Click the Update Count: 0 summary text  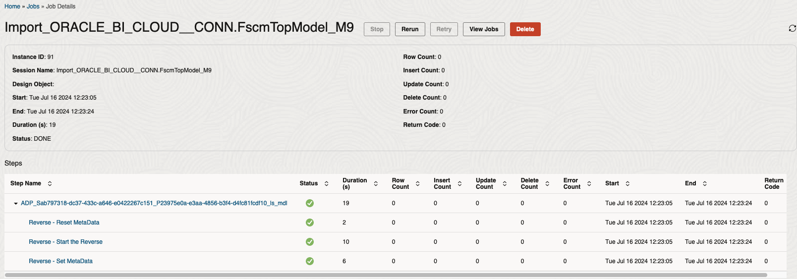(426, 84)
